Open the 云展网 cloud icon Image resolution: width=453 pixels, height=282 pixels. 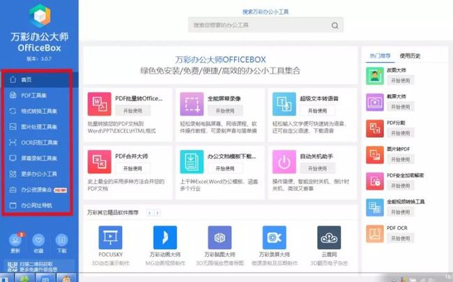coord(329,237)
